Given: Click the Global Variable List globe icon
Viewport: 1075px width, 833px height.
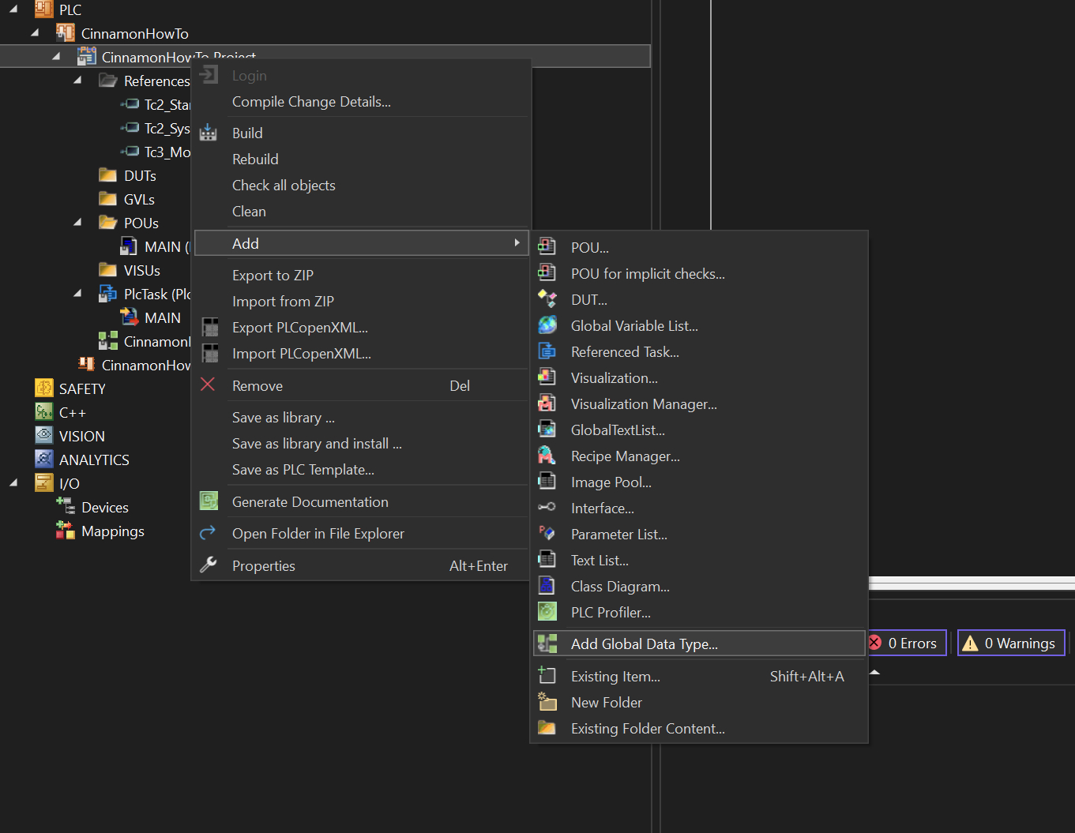Looking at the screenshot, I should 547,325.
